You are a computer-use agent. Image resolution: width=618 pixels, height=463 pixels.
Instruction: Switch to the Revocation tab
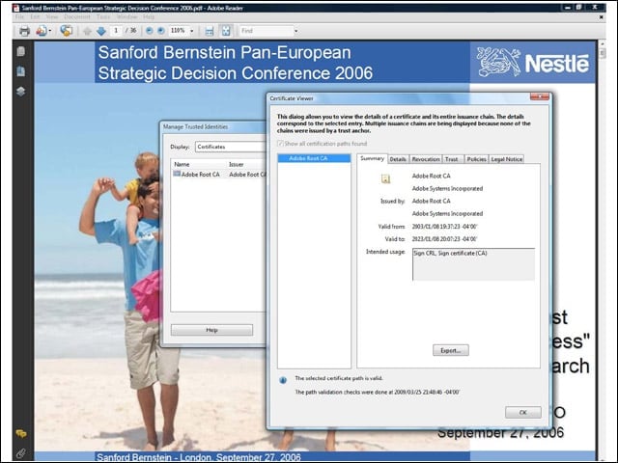426,159
